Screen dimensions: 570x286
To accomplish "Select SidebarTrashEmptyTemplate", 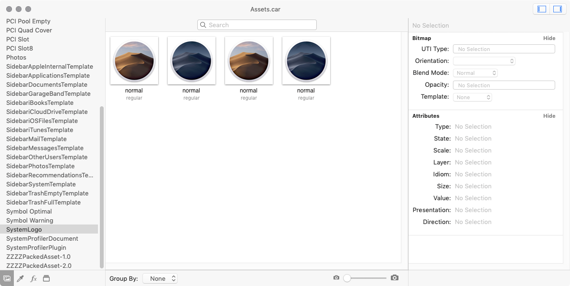I will tap(47, 193).
